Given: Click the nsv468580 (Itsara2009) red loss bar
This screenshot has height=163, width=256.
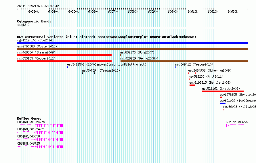Looking at the screenshot, I should 64,55.
